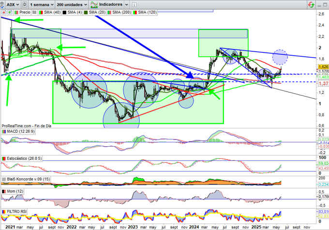
Task: Click the SMA (120) color swatch
Action: 135,13
